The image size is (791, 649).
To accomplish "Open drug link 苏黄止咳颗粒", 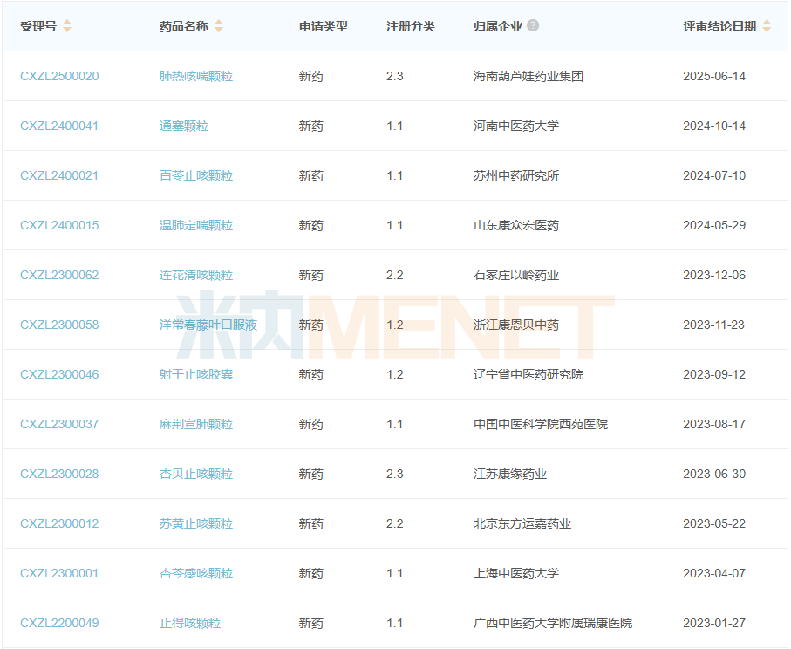I will (196, 523).
